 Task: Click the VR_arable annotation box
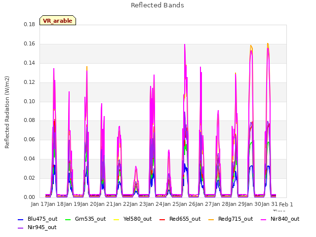(58, 20)
